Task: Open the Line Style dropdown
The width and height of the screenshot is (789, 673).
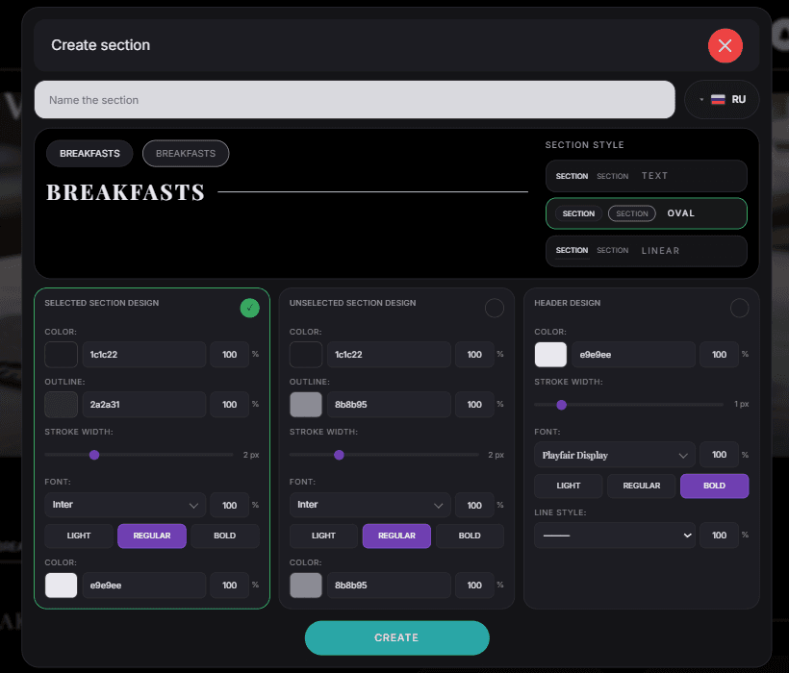Action: (x=615, y=536)
